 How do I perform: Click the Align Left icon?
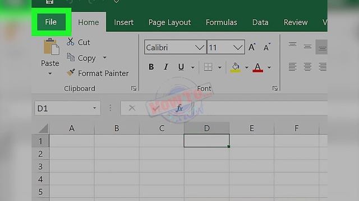(x=292, y=67)
